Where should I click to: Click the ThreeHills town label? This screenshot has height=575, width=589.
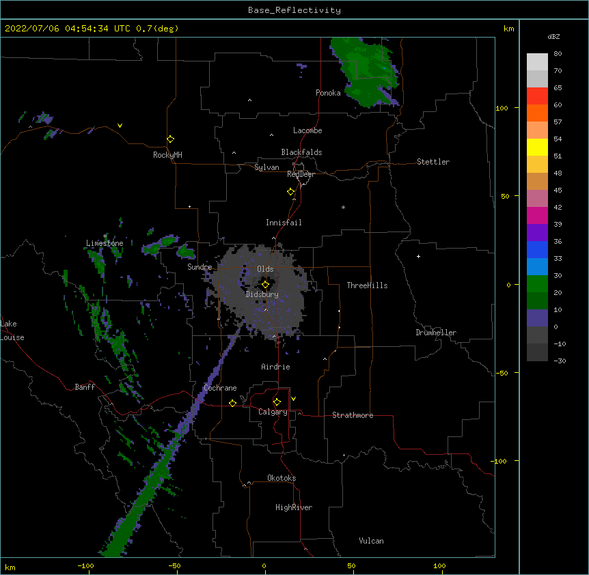367,285
